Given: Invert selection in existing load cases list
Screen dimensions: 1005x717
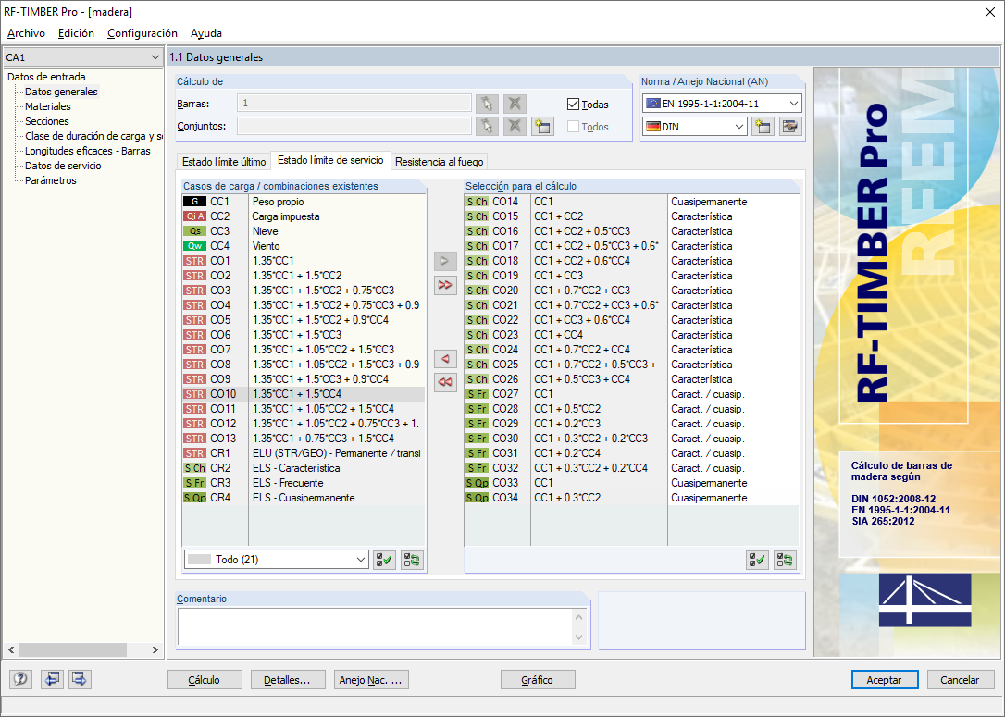Looking at the screenshot, I should (412, 560).
